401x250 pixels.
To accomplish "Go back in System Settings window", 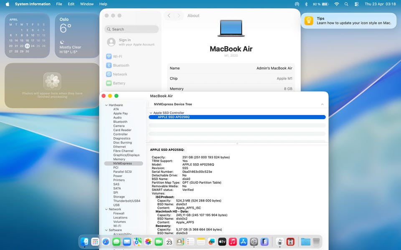I will 169,15.
